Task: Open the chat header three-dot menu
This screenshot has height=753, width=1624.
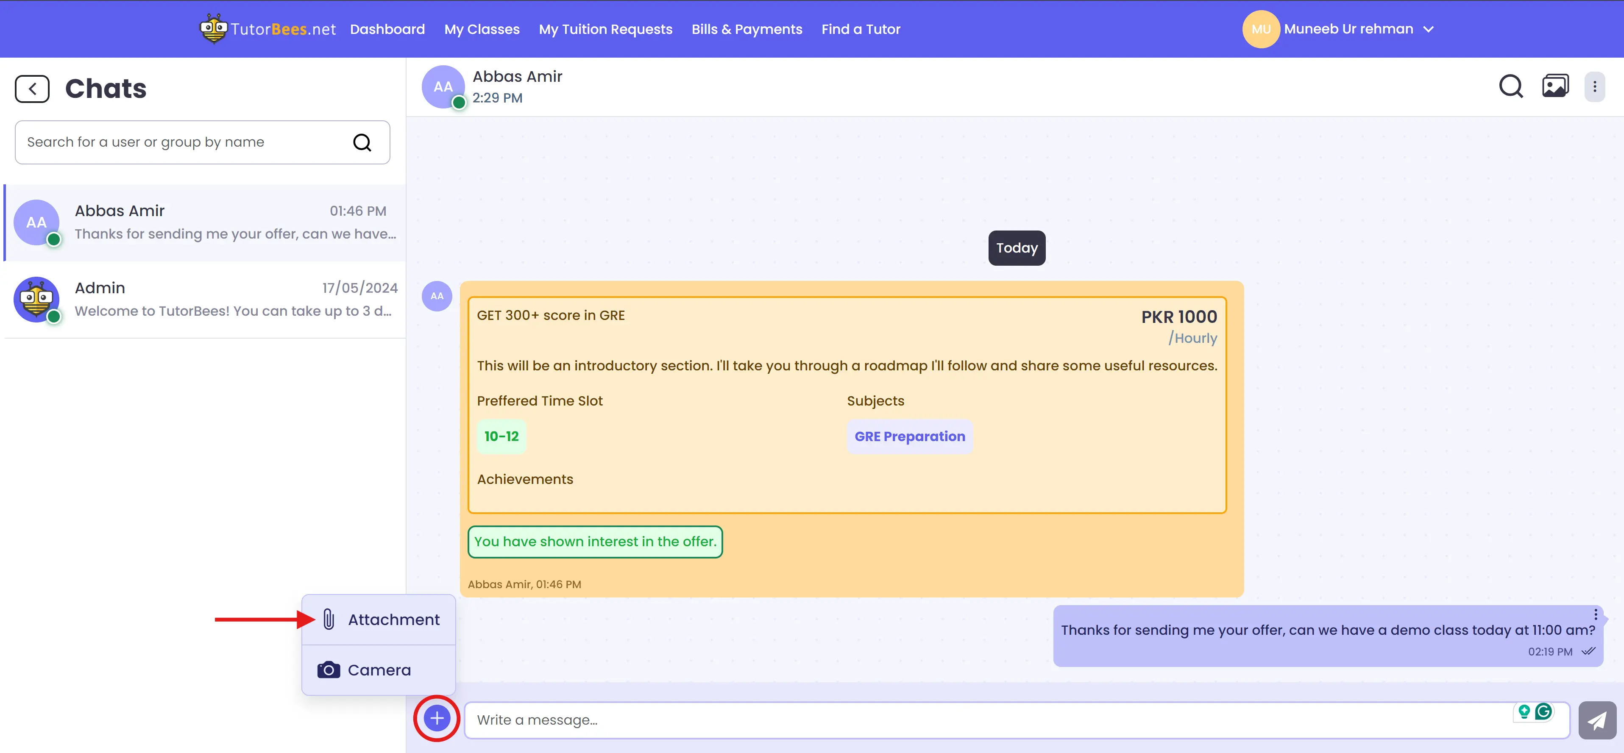Action: pyautogui.click(x=1594, y=86)
